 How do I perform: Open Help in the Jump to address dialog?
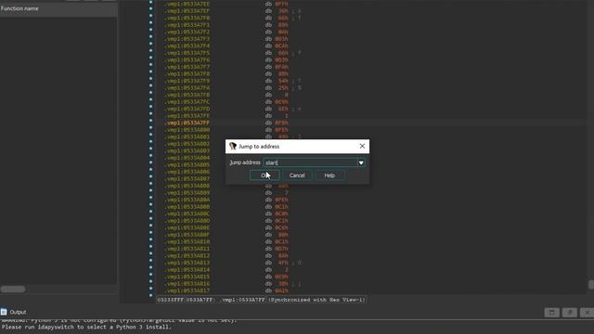329,175
